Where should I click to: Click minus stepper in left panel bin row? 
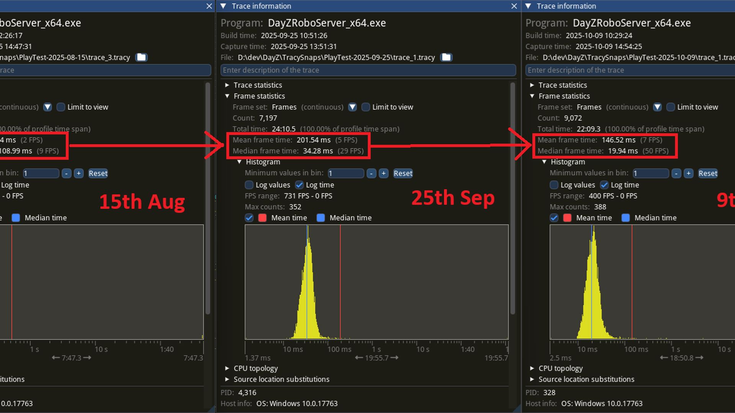tap(66, 173)
